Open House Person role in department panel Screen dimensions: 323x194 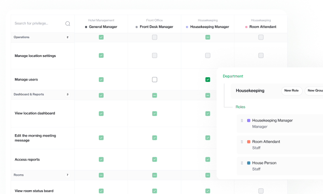pyautogui.click(x=280, y=166)
